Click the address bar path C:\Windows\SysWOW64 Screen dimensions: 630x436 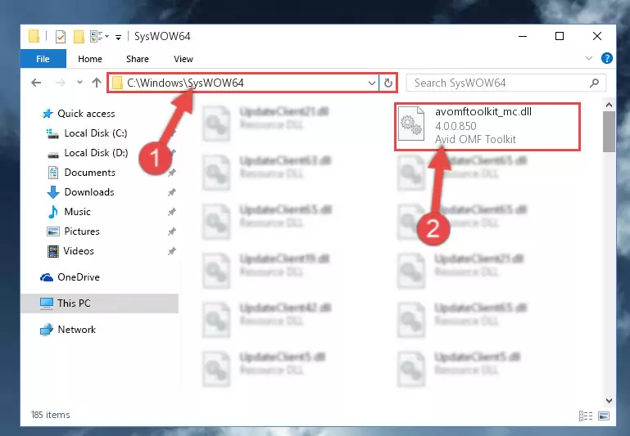185,83
